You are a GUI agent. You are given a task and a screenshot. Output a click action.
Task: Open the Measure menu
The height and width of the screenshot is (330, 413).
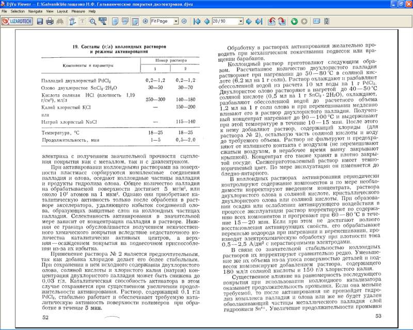(x=77, y=10)
